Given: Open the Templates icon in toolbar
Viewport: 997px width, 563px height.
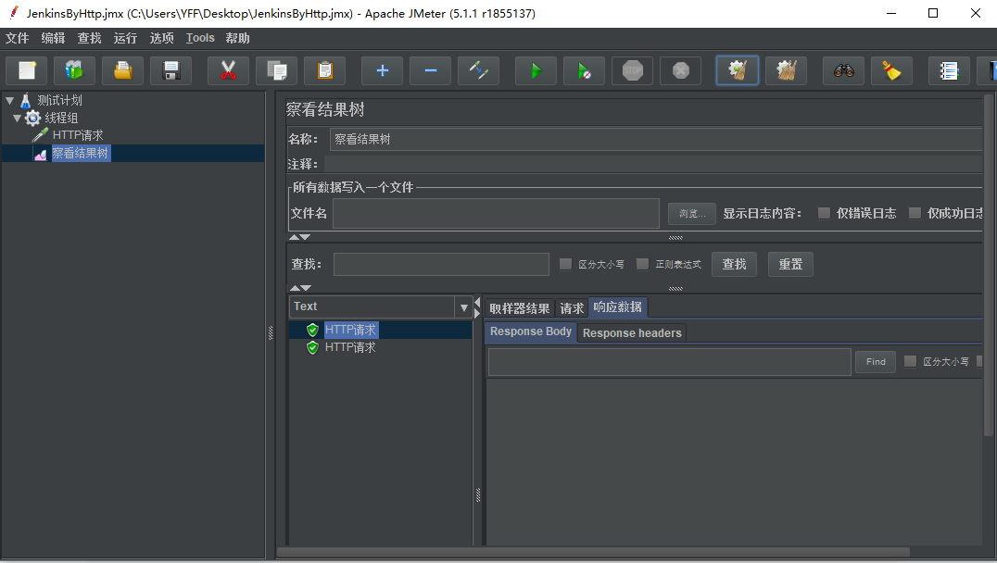Looking at the screenshot, I should click(74, 70).
